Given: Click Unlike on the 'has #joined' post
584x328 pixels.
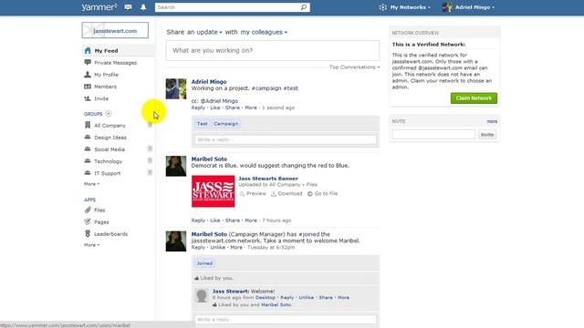Looking at the screenshot, I should coord(217,247).
